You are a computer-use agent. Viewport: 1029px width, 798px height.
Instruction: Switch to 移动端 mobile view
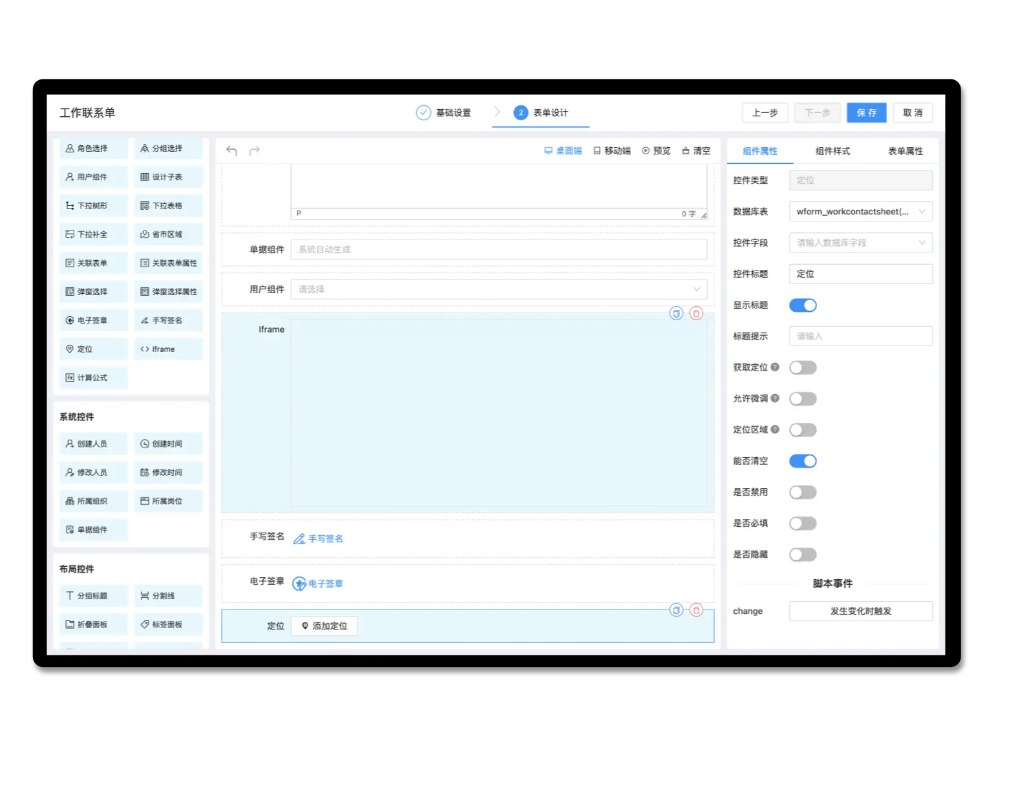(x=612, y=151)
